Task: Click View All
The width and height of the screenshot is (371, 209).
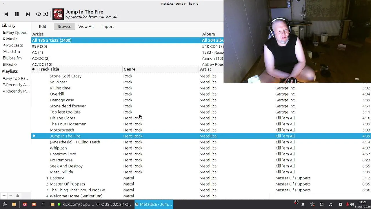Action: 86,26
